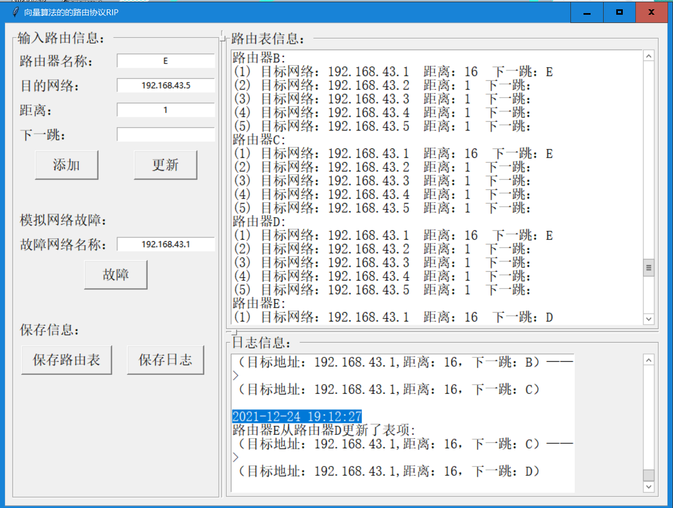Click routing table scrollbar down arrow
This screenshot has width=673, height=508.
point(648,319)
